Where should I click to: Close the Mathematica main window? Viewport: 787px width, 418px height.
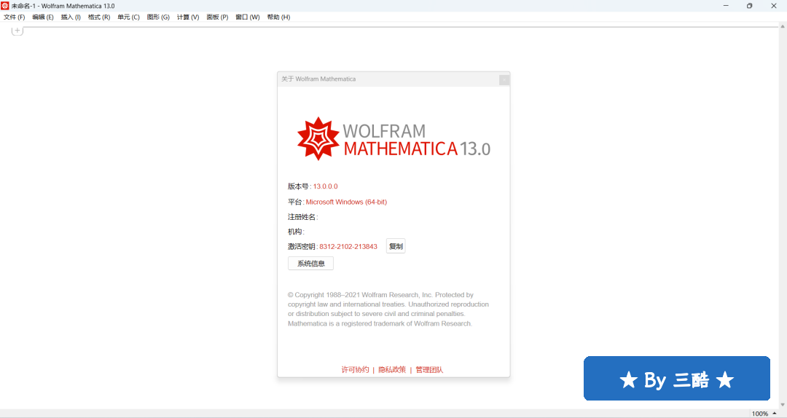tap(773, 6)
